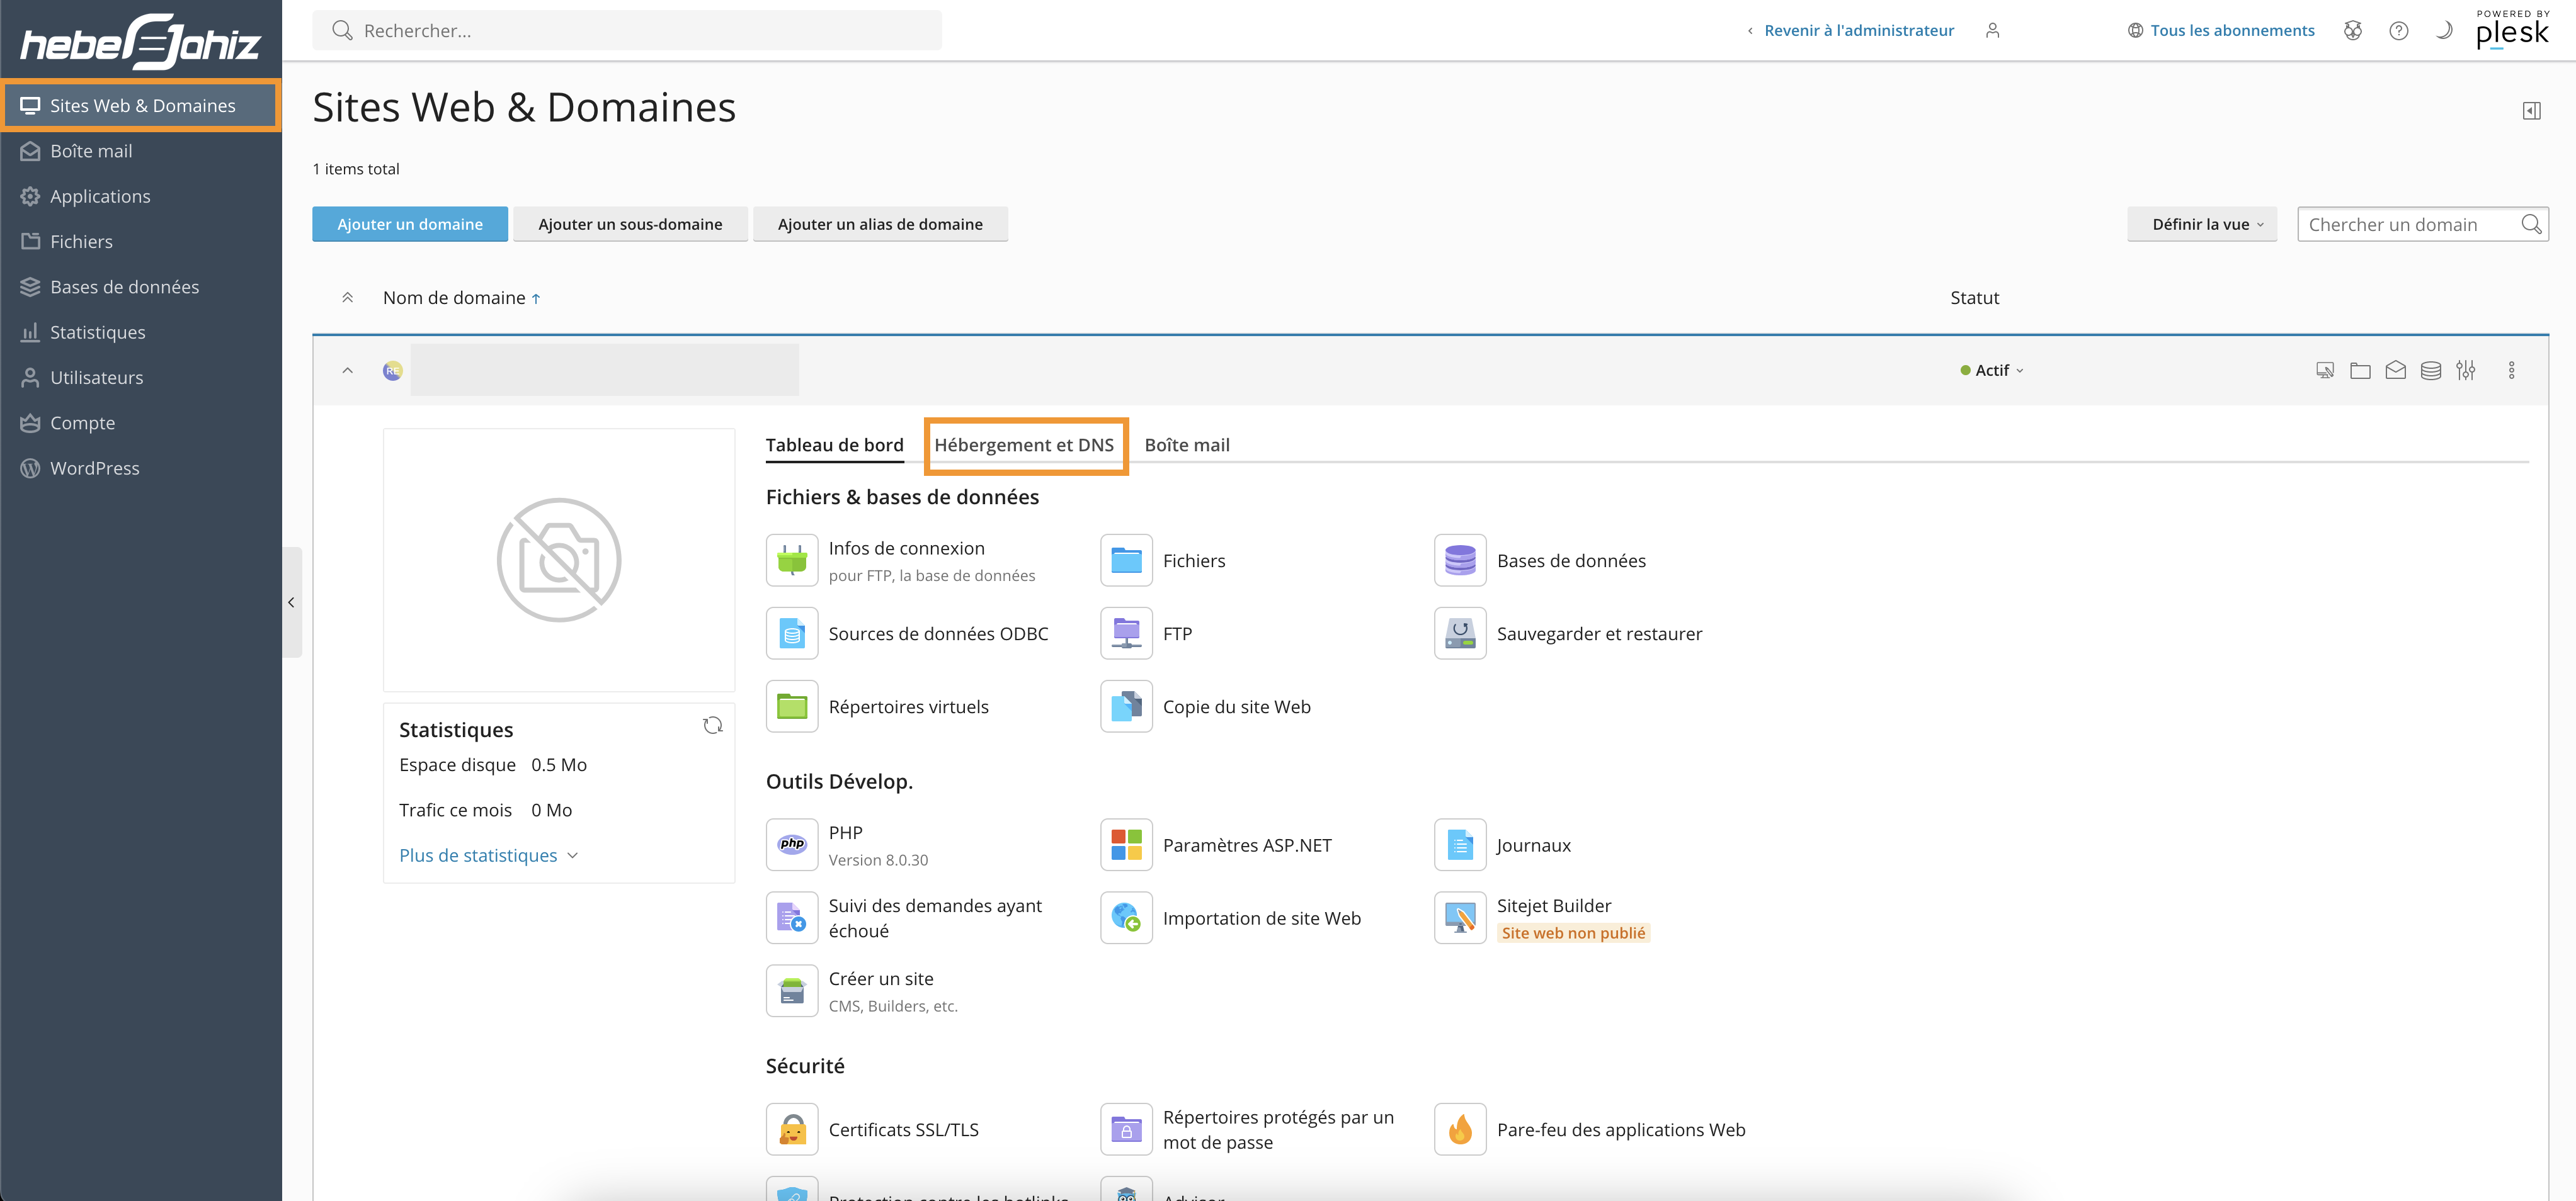Click the domain favicon avatar
The width and height of the screenshot is (2576, 1201).
click(393, 371)
